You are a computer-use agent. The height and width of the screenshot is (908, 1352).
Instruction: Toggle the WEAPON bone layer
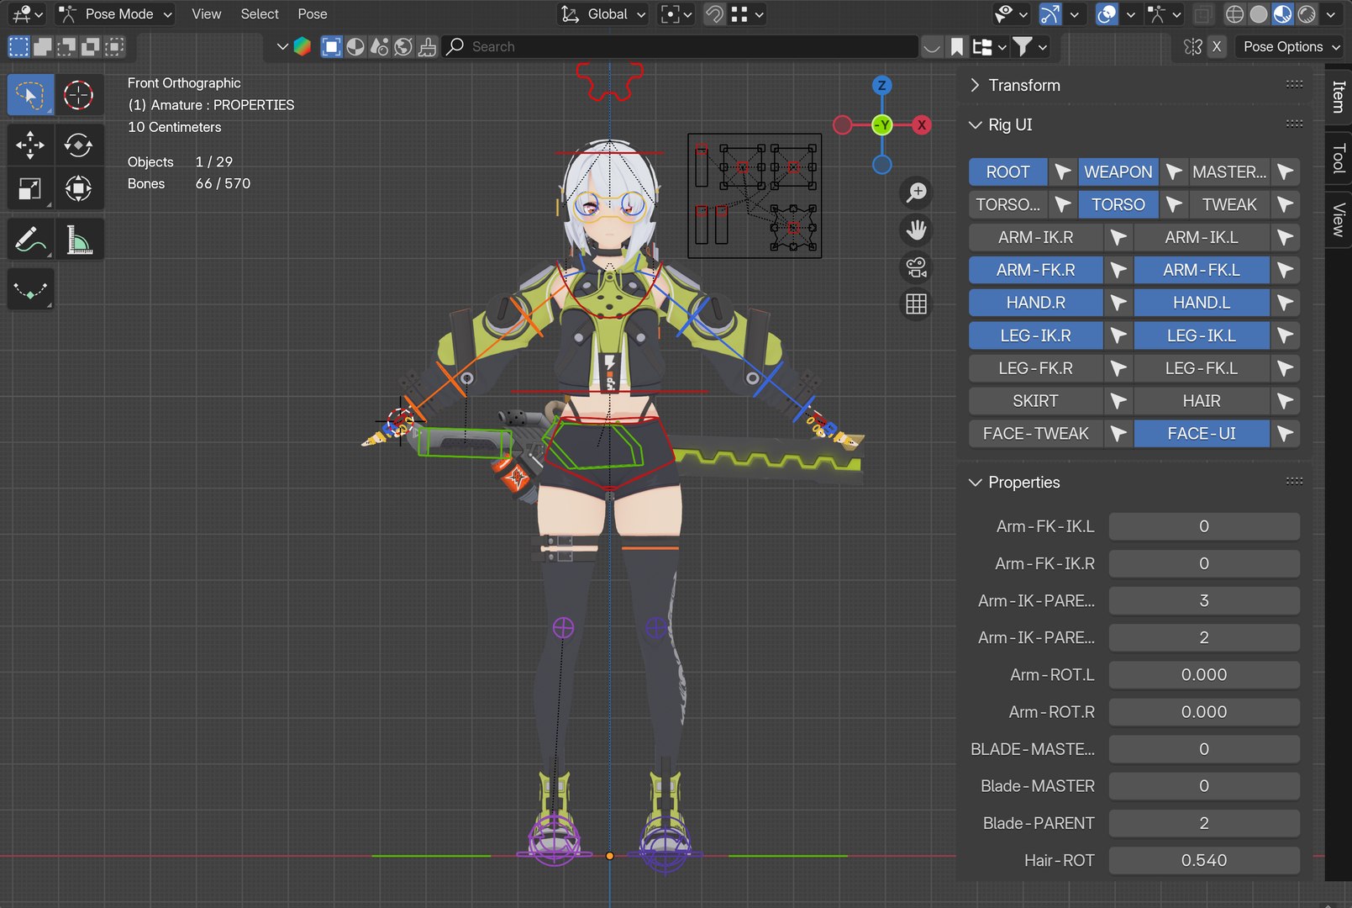coord(1118,172)
